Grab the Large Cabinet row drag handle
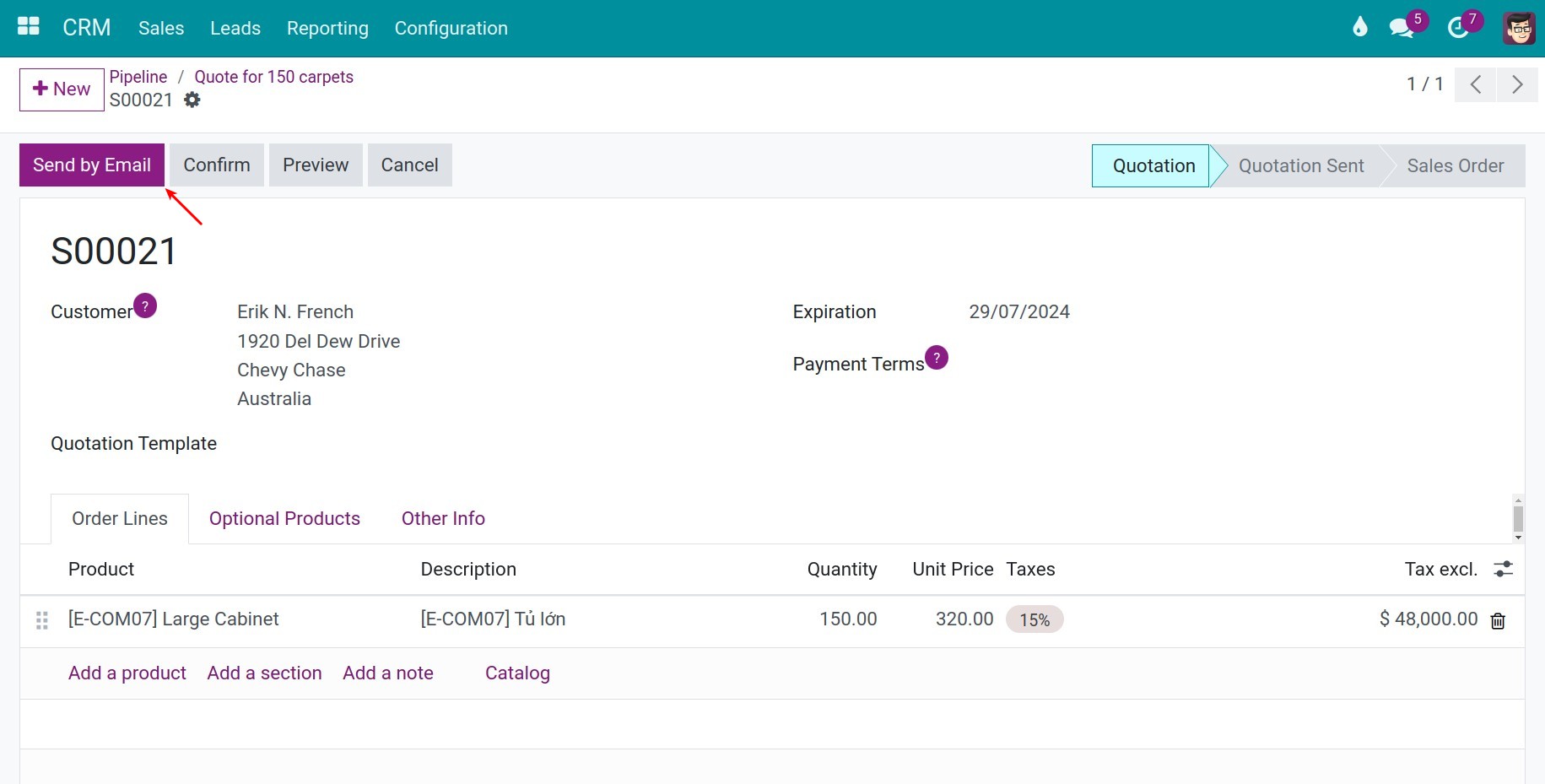This screenshot has height=784, width=1545. pos(42,621)
